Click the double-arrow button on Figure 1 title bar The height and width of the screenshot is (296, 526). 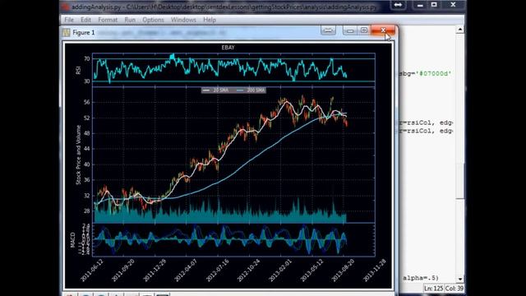(328, 30)
